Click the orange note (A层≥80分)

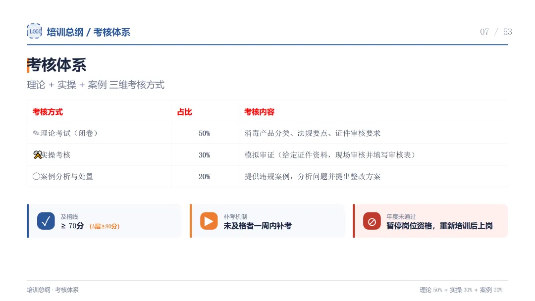click(x=105, y=226)
